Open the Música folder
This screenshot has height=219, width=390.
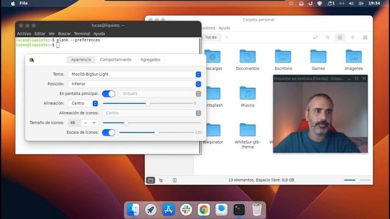click(x=247, y=97)
